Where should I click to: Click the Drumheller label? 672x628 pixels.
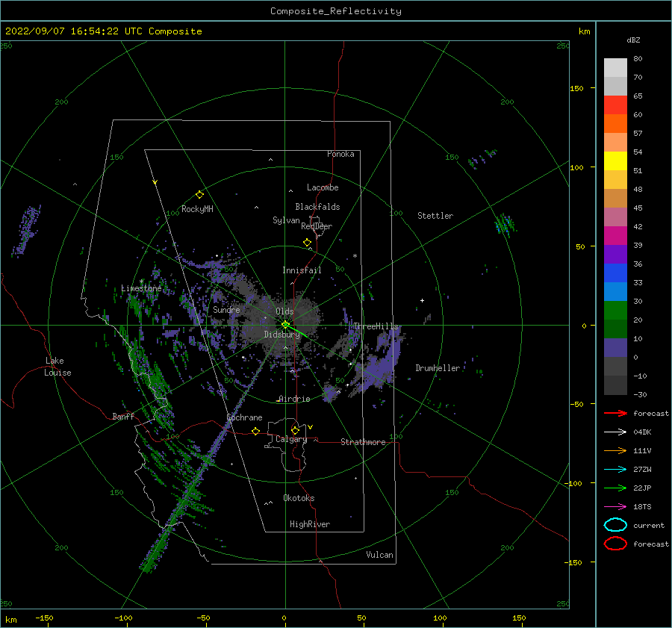click(x=438, y=368)
